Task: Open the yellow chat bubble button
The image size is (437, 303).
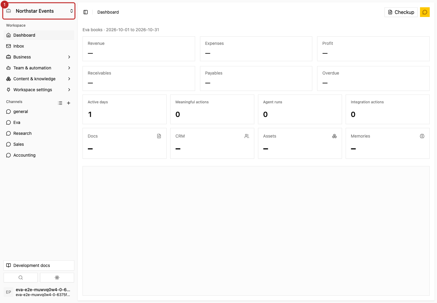Action: coord(425,12)
